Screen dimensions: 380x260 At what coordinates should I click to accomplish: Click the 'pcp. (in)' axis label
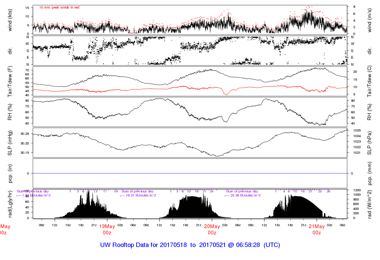tap(10, 174)
